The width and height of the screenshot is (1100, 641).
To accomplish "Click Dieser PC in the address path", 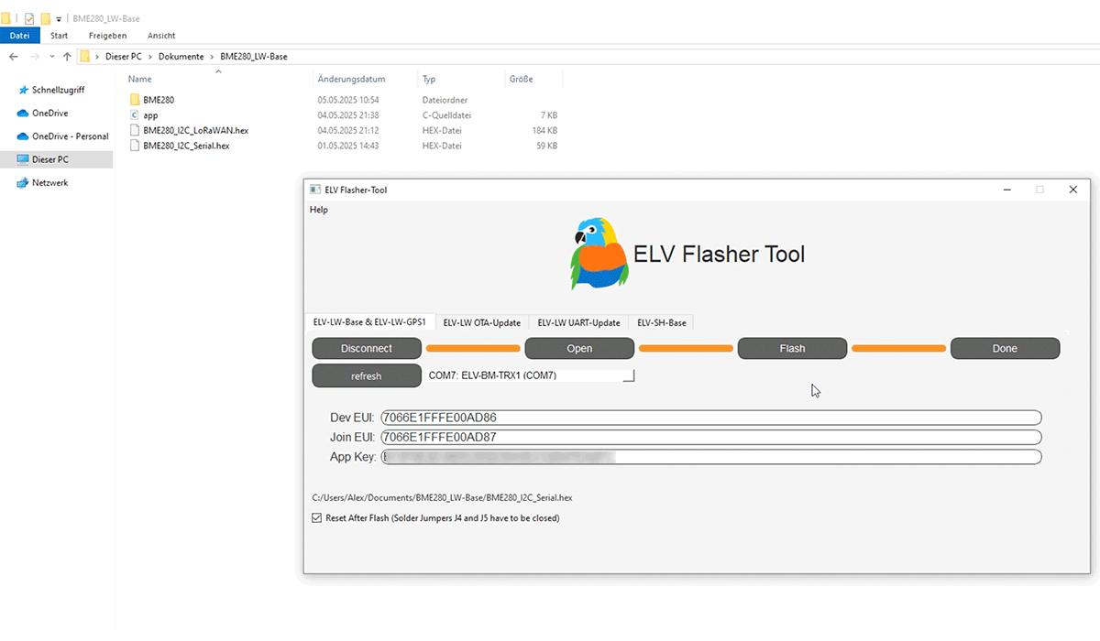I will point(125,57).
